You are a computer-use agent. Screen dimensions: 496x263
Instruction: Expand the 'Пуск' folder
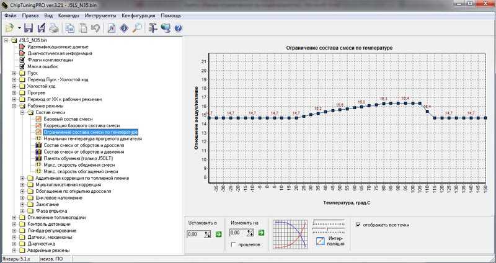point(14,73)
